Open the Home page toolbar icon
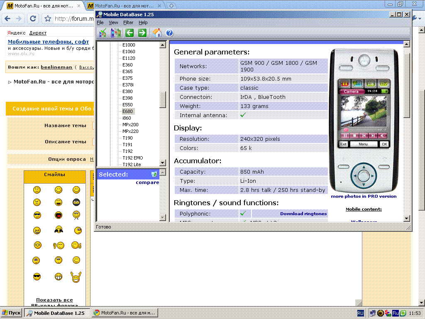The width and height of the screenshot is (425, 319). [157, 33]
